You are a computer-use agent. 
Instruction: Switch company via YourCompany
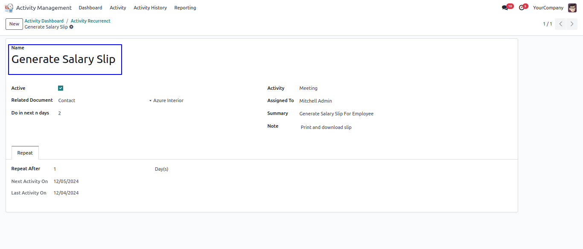click(x=548, y=8)
